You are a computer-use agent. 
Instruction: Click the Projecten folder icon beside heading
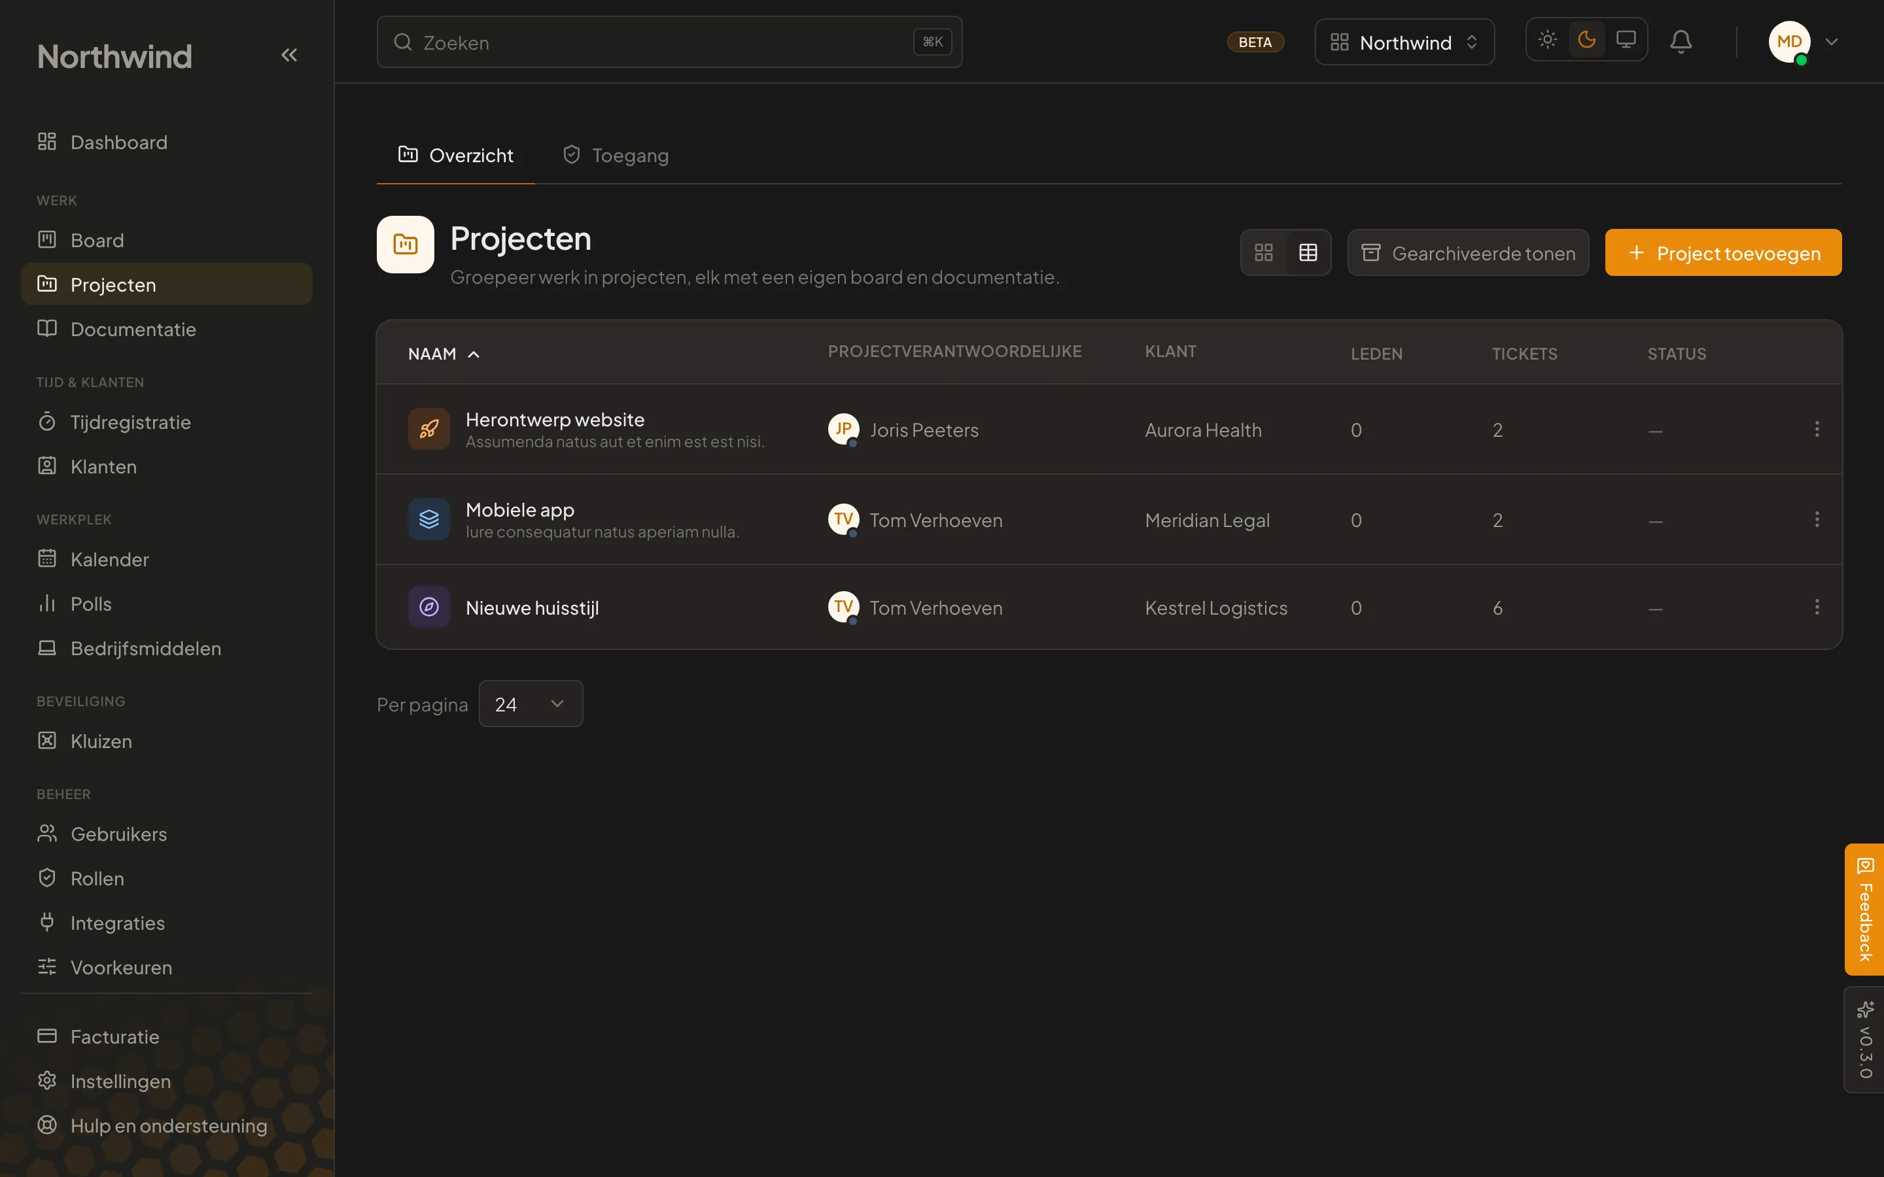coord(406,245)
